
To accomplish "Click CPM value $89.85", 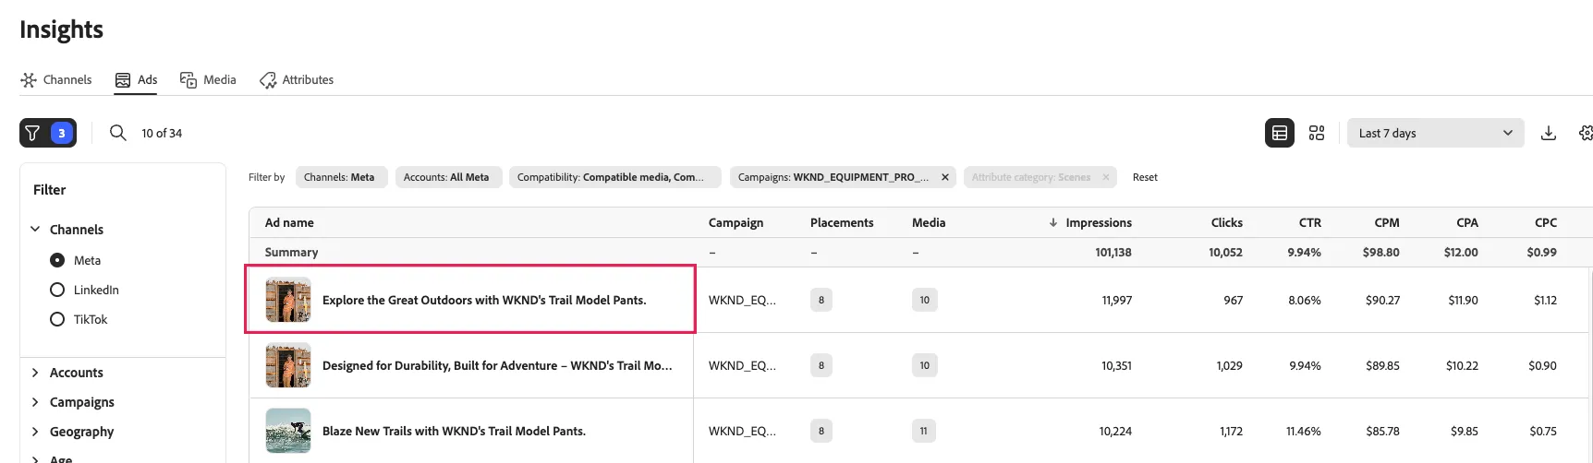I will [1382, 365].
